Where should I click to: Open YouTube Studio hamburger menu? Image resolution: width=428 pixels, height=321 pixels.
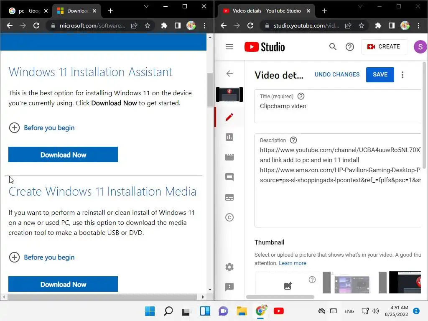(x=229, y=47)
